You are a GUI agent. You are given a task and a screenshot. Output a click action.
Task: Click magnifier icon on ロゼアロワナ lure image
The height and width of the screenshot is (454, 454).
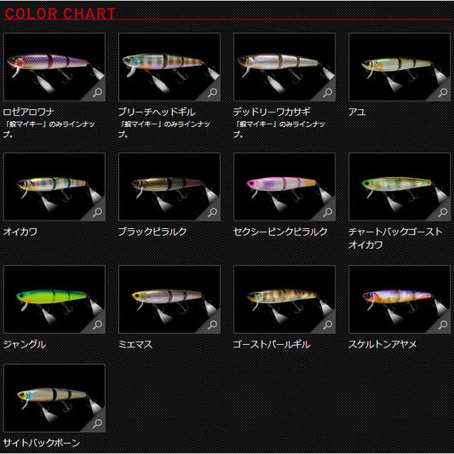pos(98,93)
